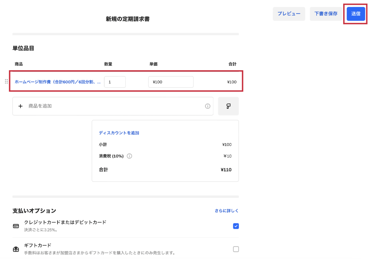369x259 pixels.
Task: Open the さらに詳しく link
Action: point(226,211)
